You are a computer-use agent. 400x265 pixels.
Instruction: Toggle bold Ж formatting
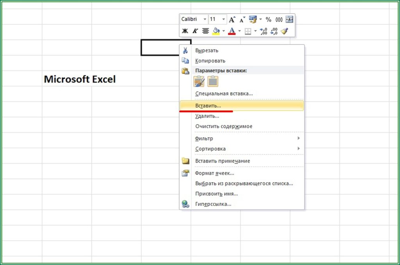[185, 31]
